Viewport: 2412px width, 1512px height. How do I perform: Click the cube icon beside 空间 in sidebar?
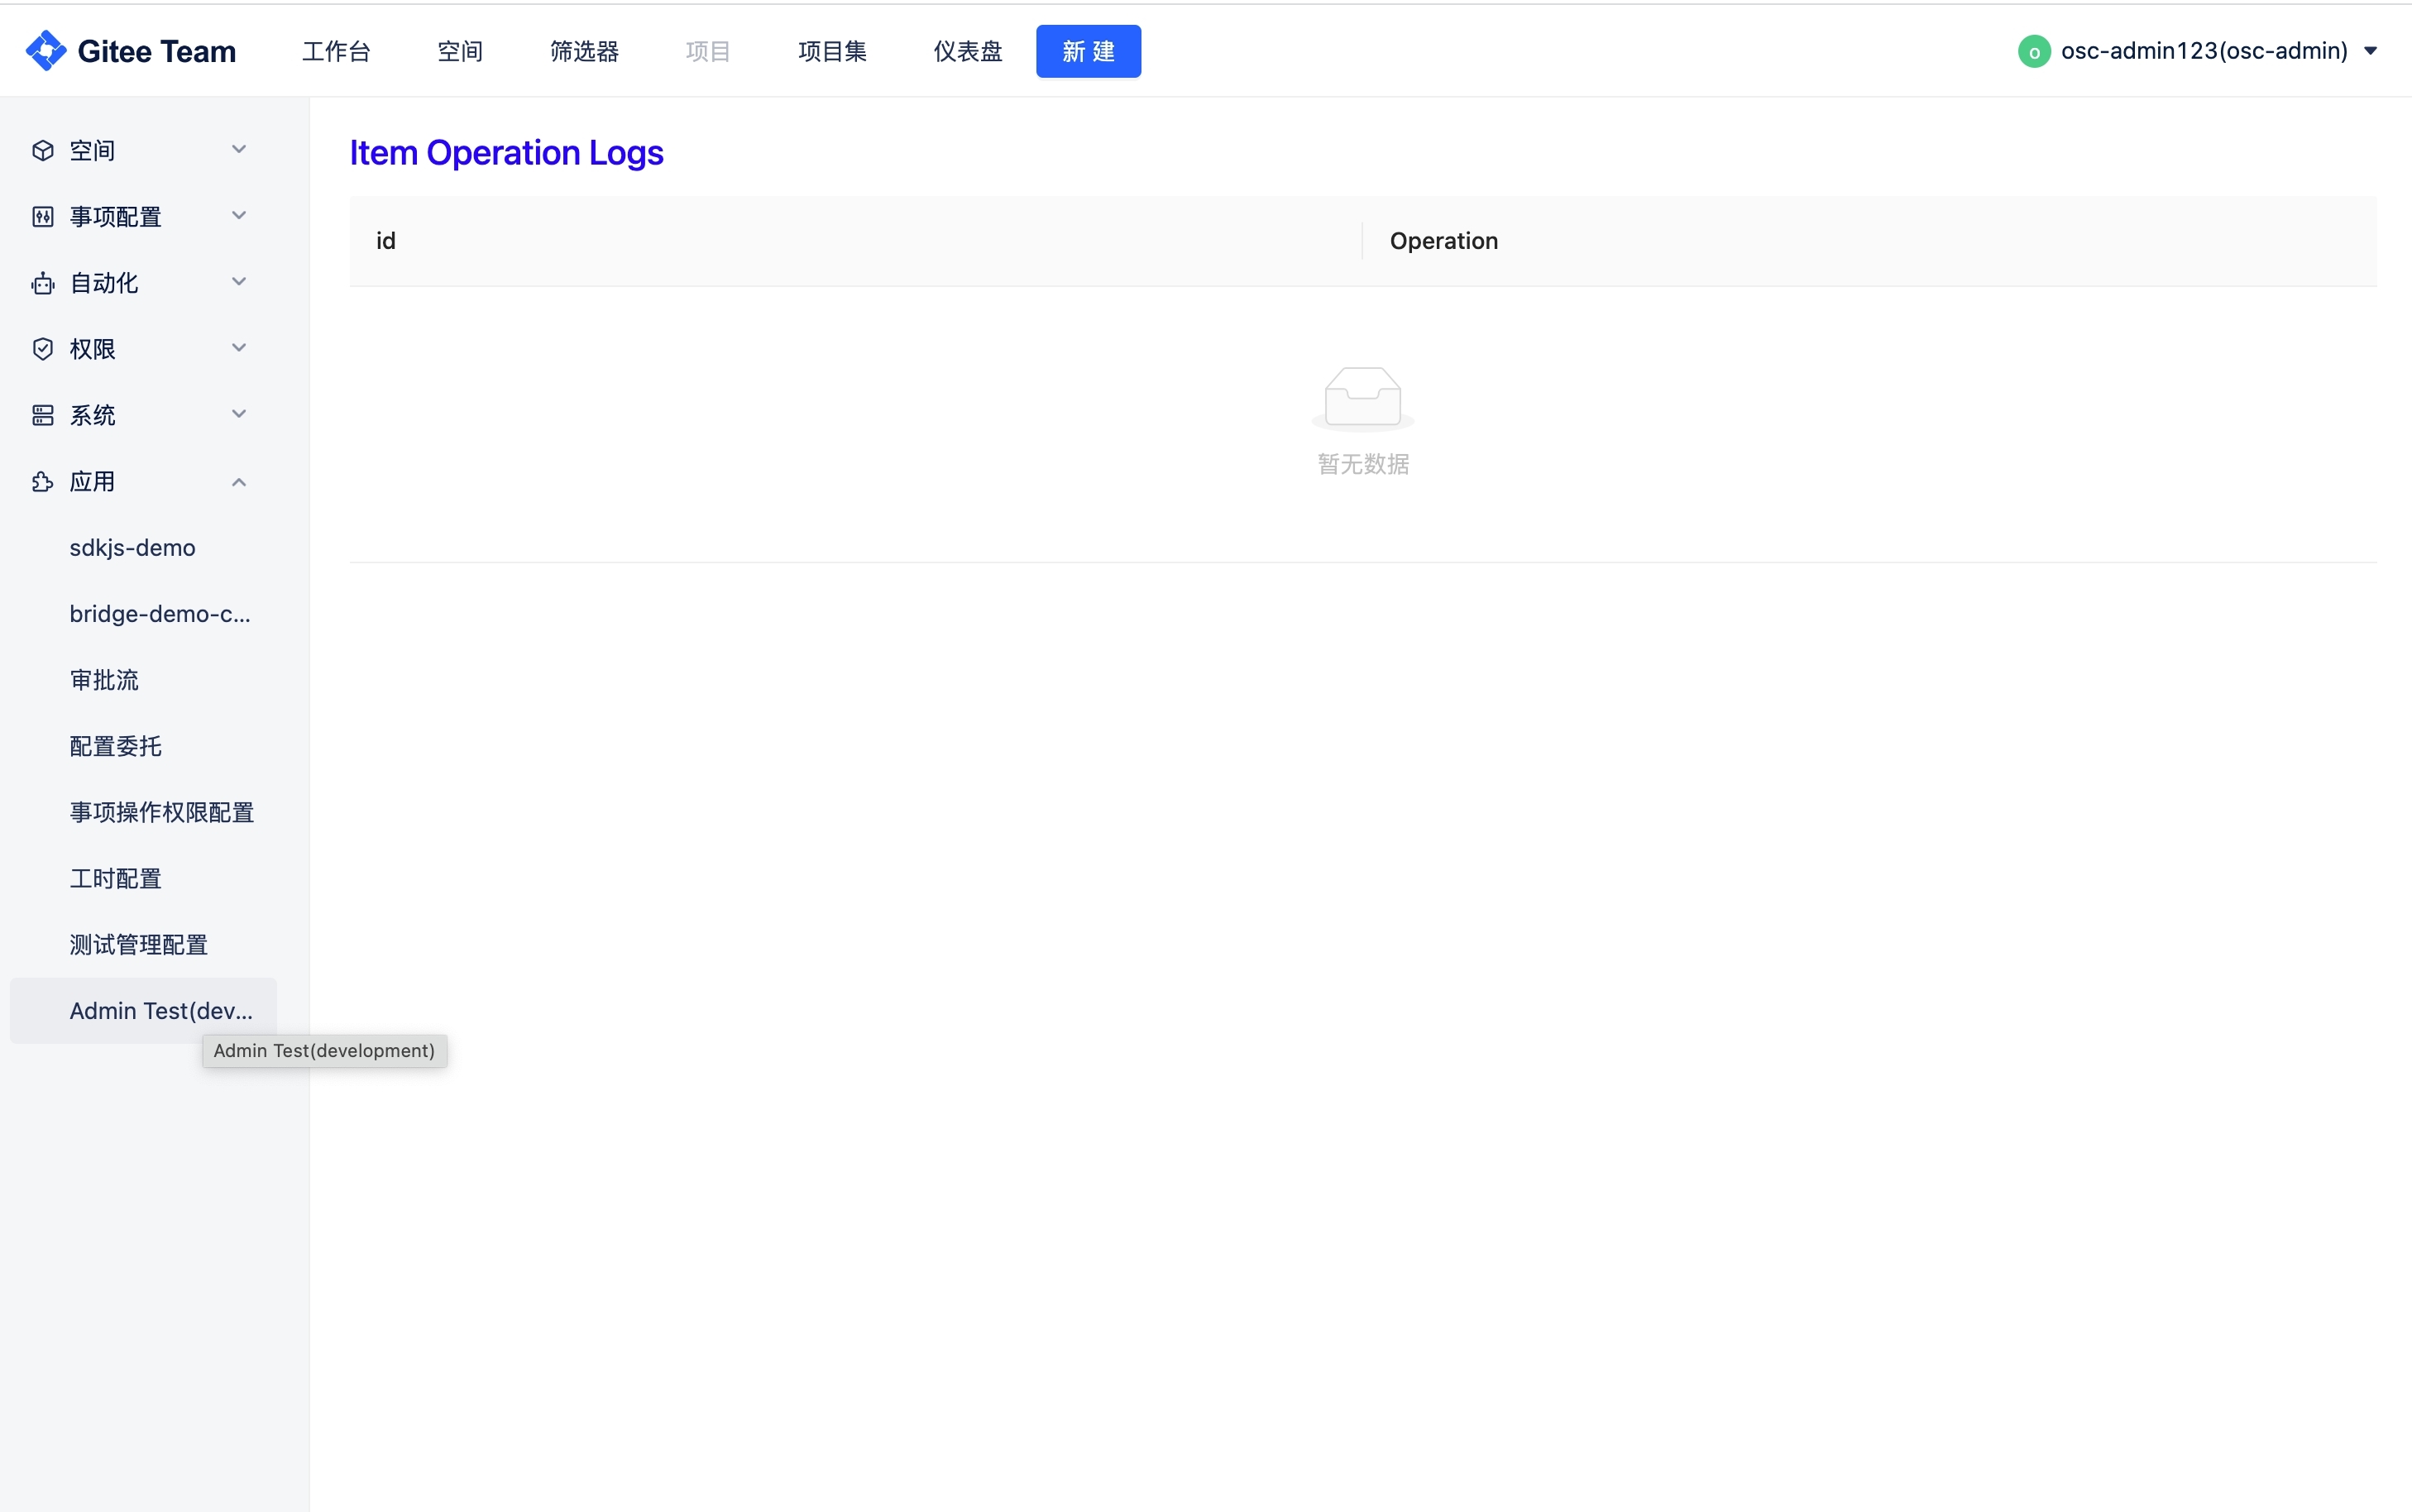(x=42, y=150)
